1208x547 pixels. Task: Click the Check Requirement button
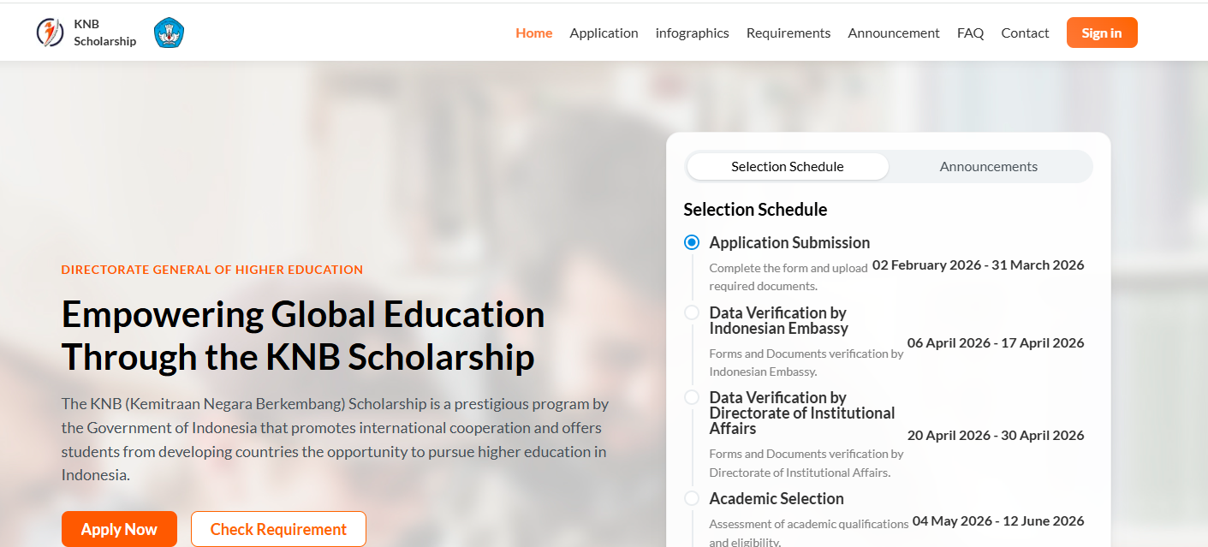[278, 529]
